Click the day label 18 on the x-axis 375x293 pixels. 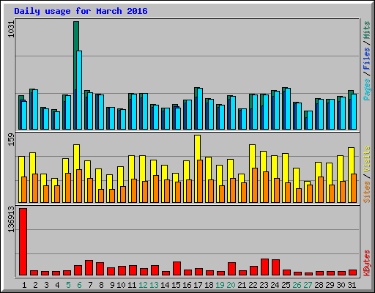(209, 285)
